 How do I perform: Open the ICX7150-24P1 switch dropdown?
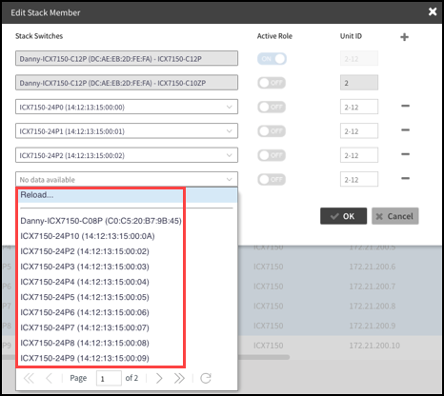tap(127, 131)
